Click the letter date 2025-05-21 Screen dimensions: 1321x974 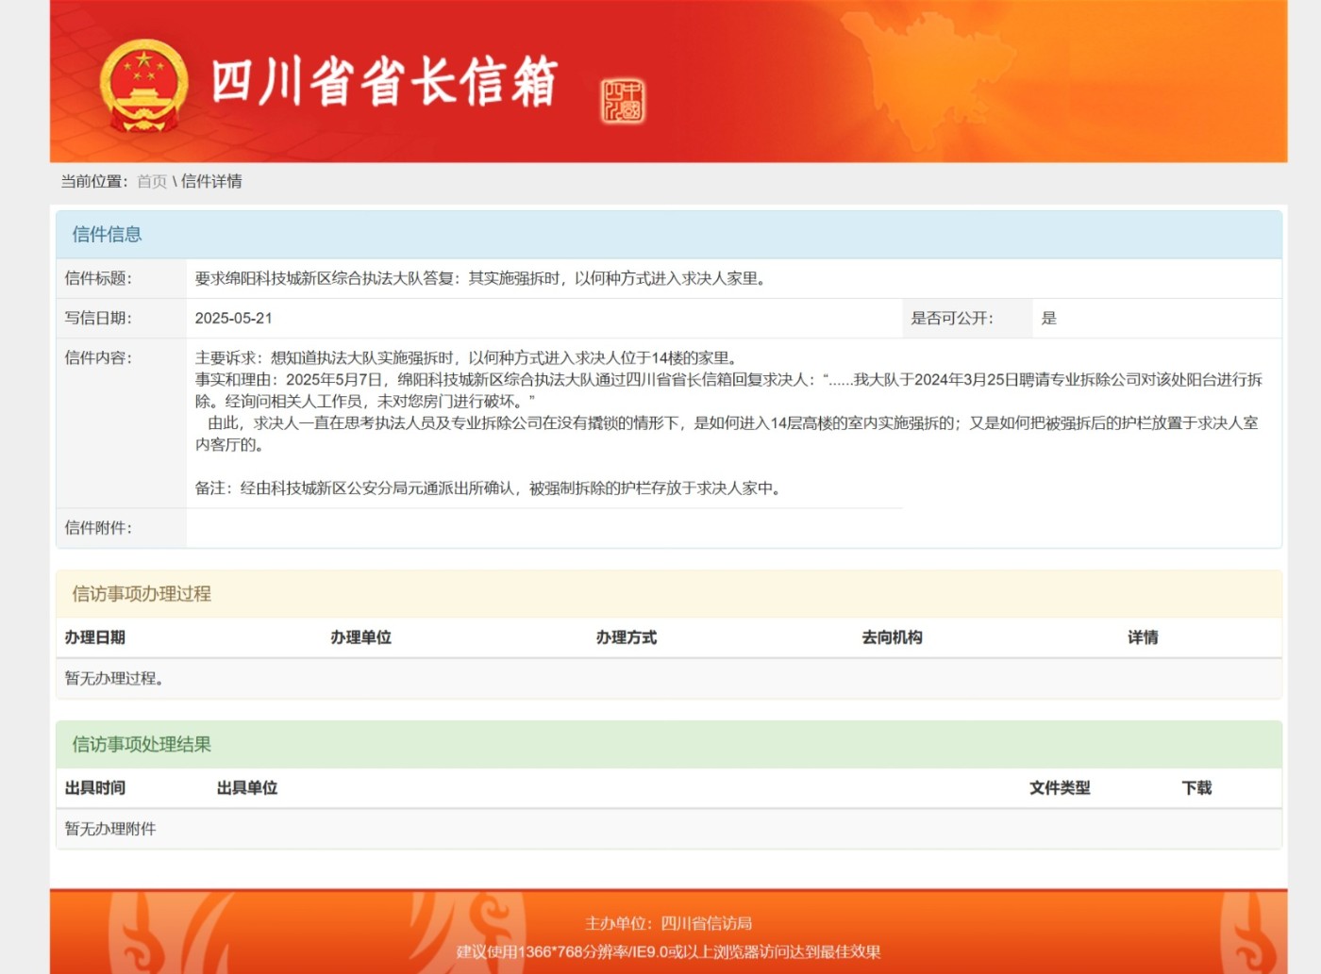click(234, 319)
